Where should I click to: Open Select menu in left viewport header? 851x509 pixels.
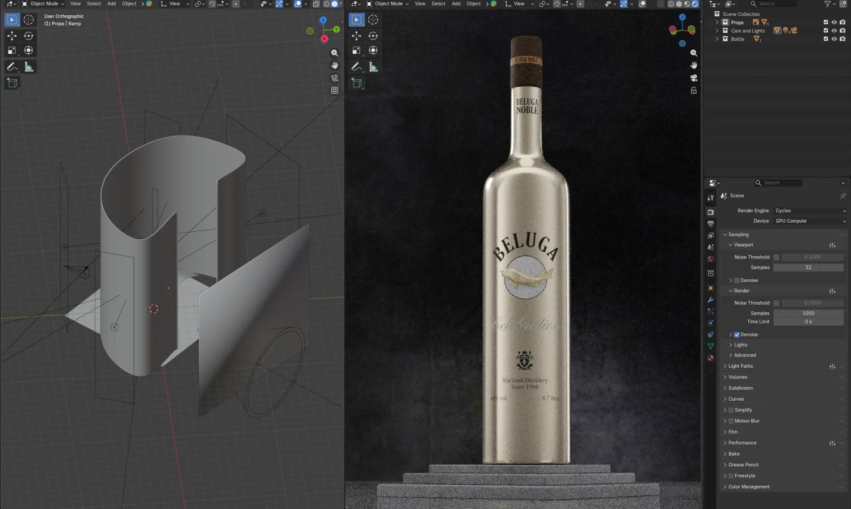pyautogui.click(x=94, y=4)
